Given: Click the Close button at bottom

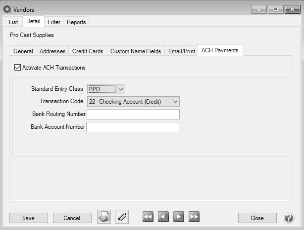Looking at the screenshot, I should click(257, 218).
